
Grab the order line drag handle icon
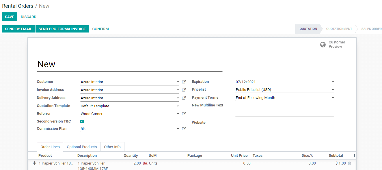click(34, 163)
